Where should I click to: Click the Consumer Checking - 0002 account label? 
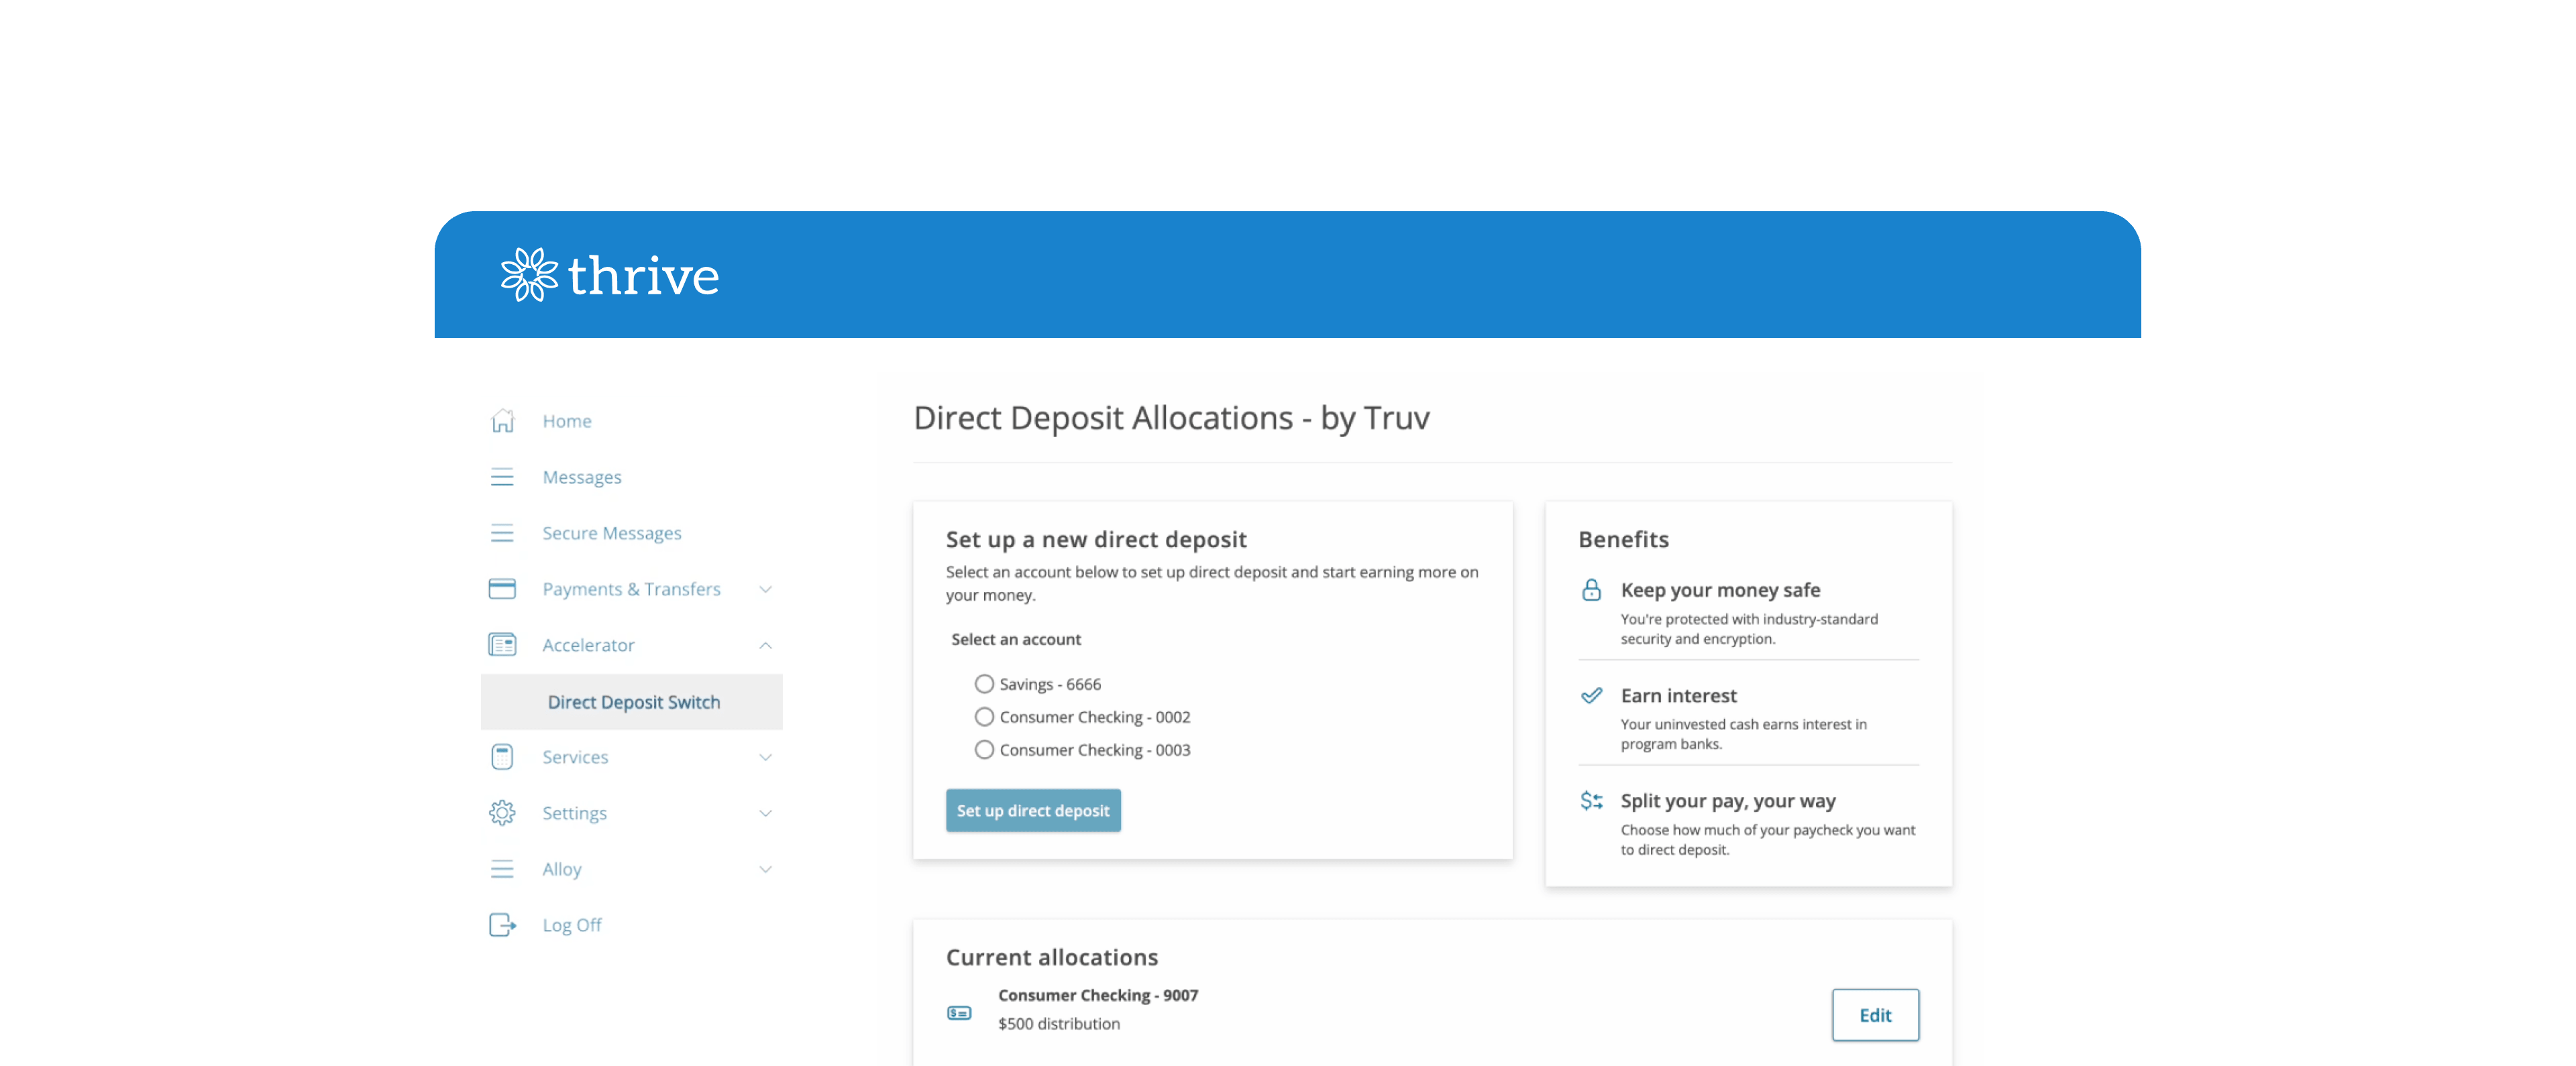pyautogui.click(x=1095, y=716)
